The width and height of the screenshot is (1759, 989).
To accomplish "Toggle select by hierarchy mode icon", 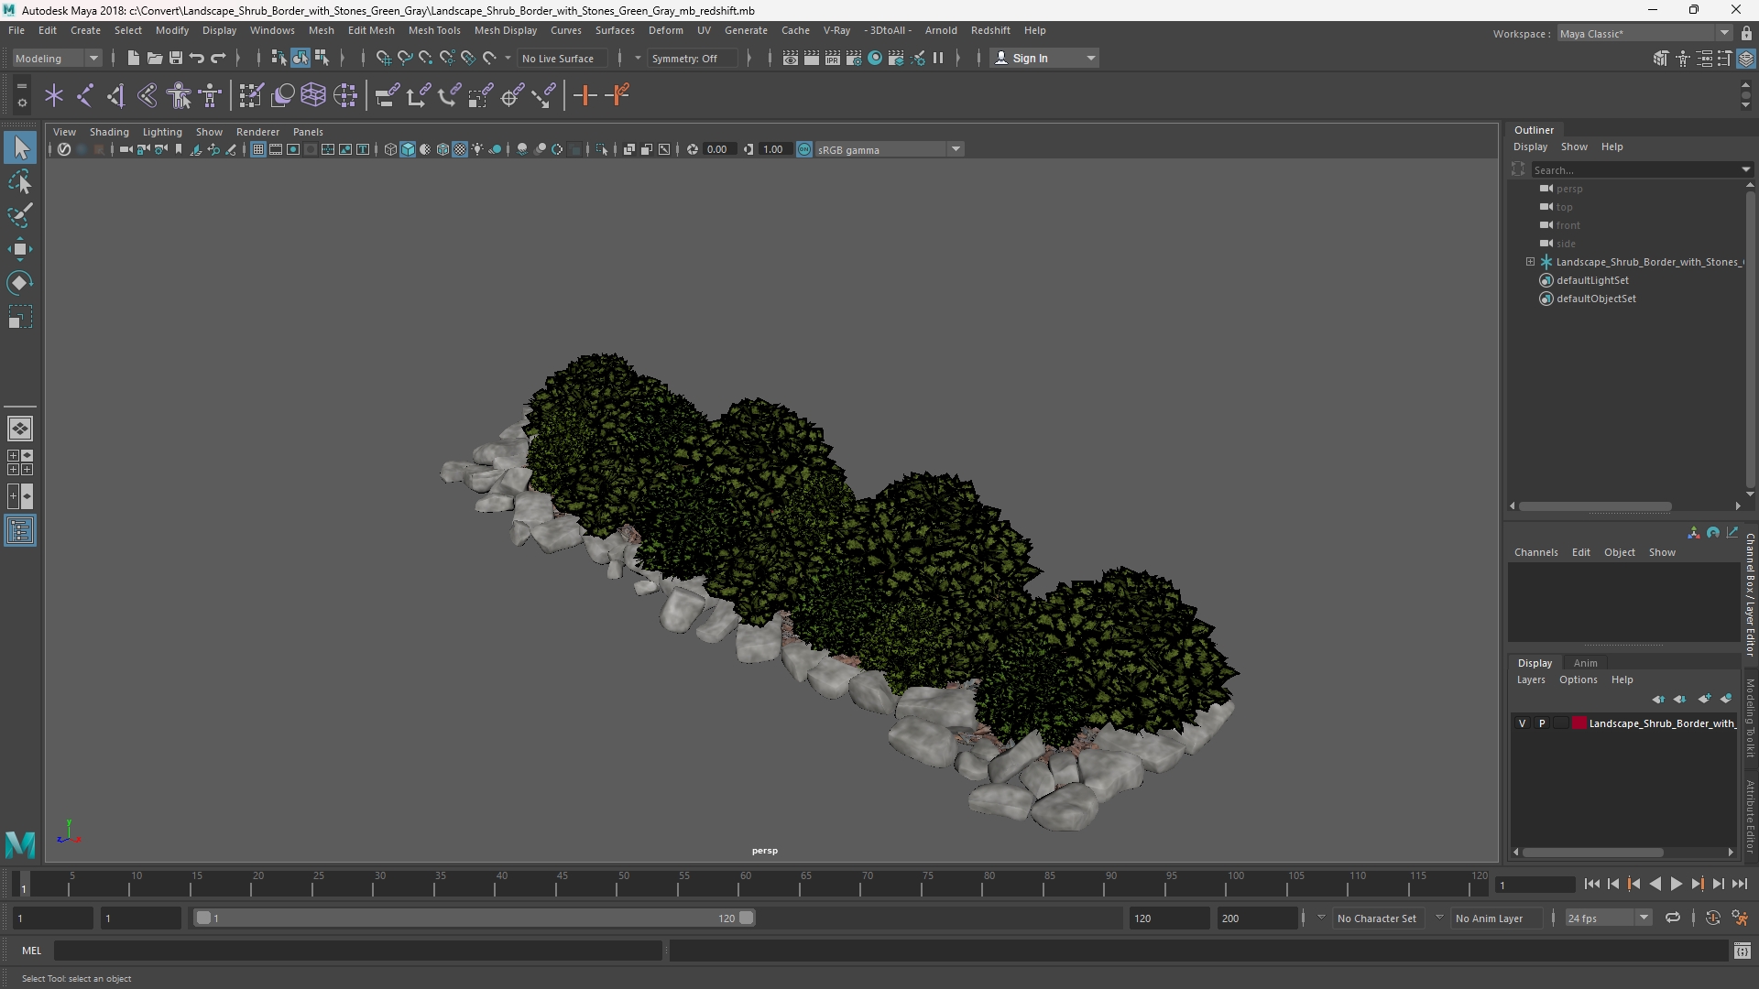I will pyautogui.click(x=279, y=58).
